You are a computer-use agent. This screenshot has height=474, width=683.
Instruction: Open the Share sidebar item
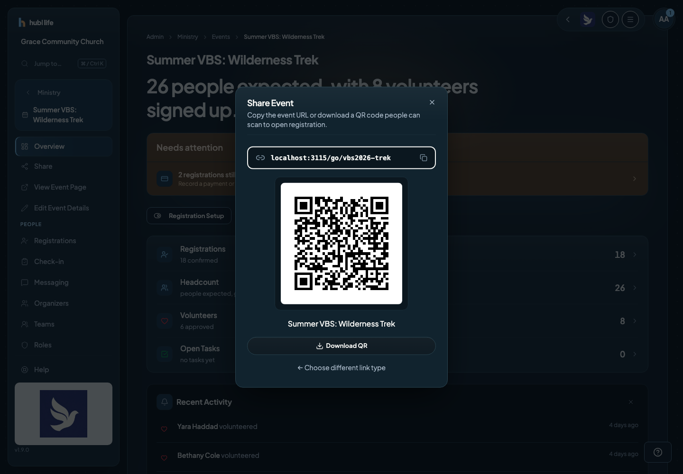pos(64,166)
